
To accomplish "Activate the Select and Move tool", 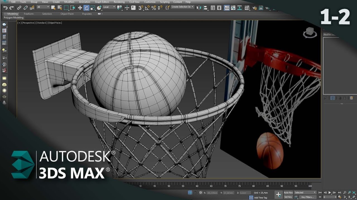I will pyautogui.click(x=80, y=8).
